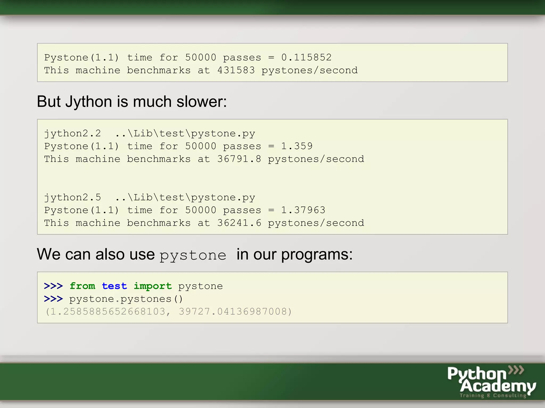545x408 pixels.
Task: Click the text 'We can also use'
Action: point(96,254)
